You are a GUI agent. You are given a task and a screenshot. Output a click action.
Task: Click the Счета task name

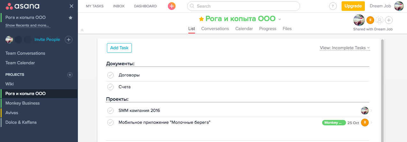pos(124,87)
